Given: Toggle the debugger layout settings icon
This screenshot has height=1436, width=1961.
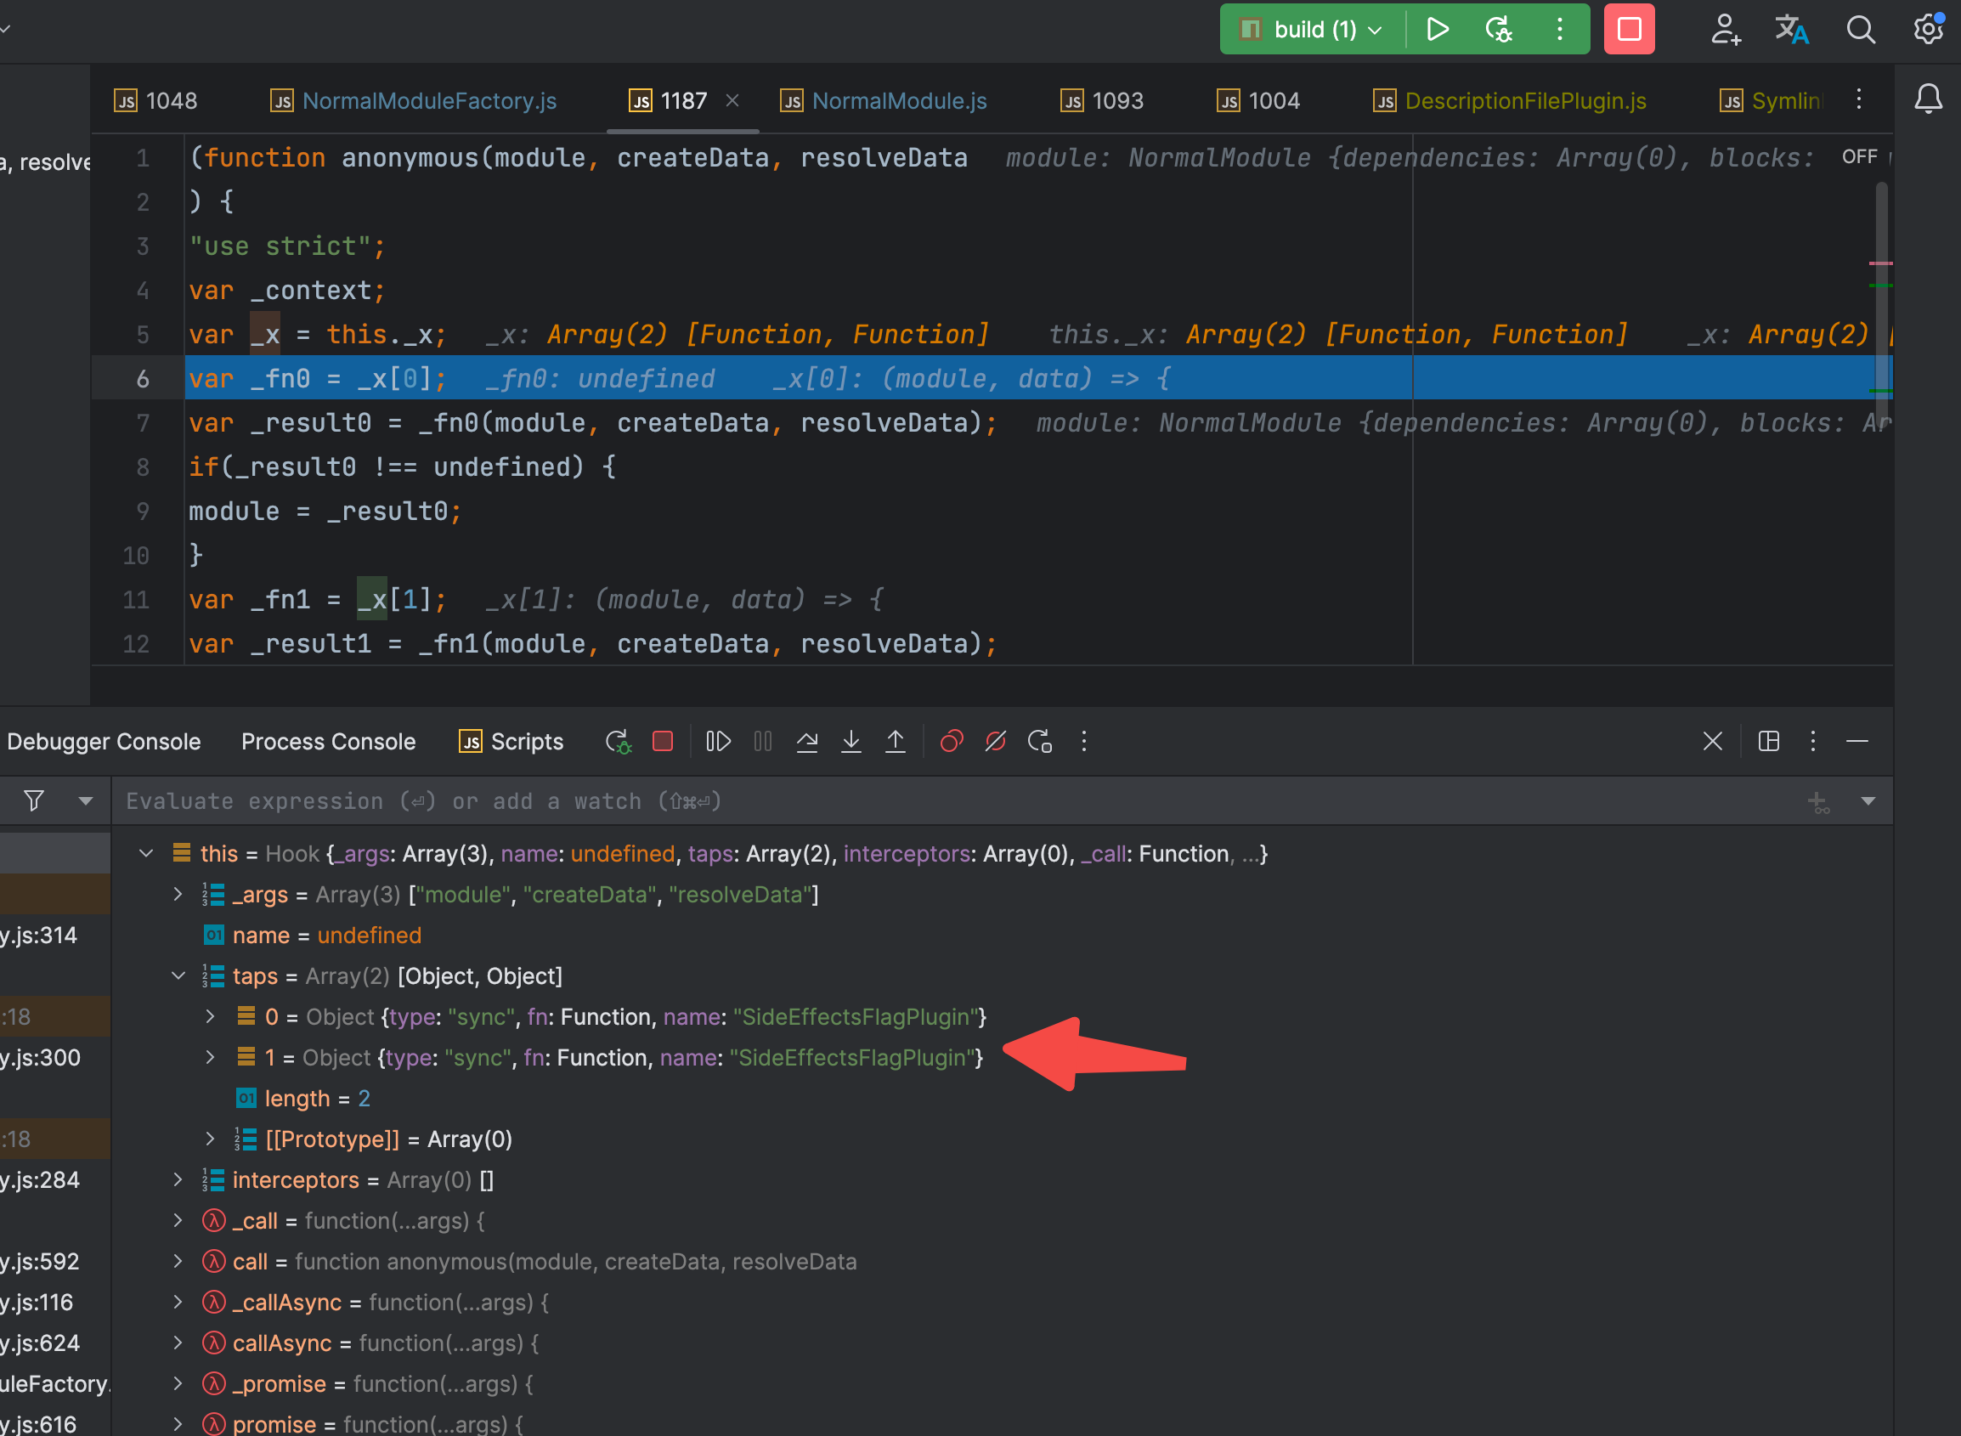Looking at the screenshot, I should (1768, 742).
